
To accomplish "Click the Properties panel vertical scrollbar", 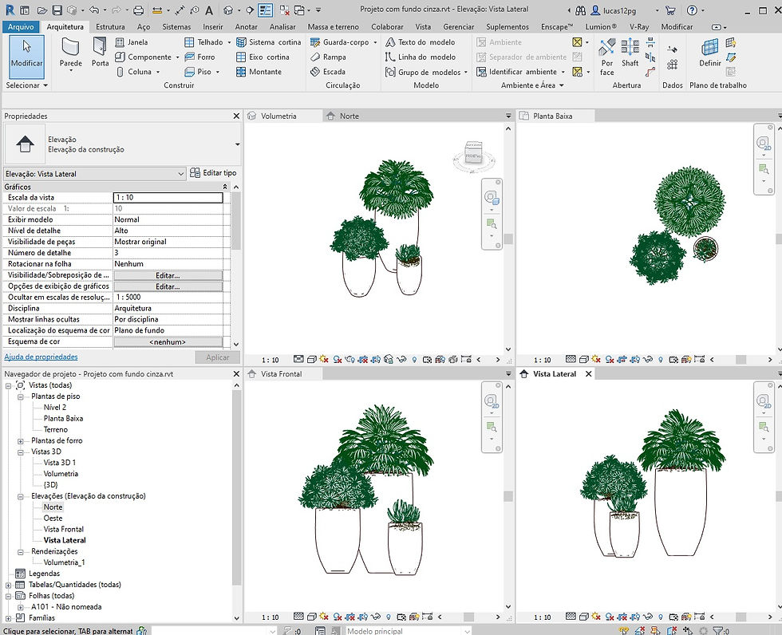I will point(236,221).
